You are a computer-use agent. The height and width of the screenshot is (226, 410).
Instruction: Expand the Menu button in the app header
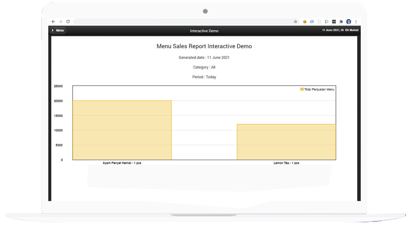58,31
